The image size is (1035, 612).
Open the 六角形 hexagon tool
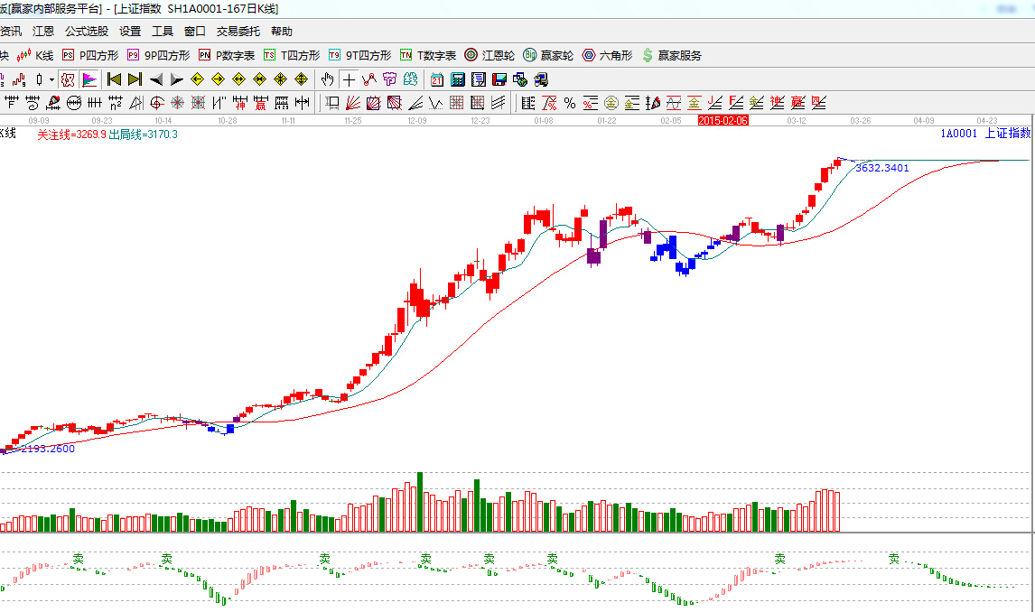click(x=608, y=55)
